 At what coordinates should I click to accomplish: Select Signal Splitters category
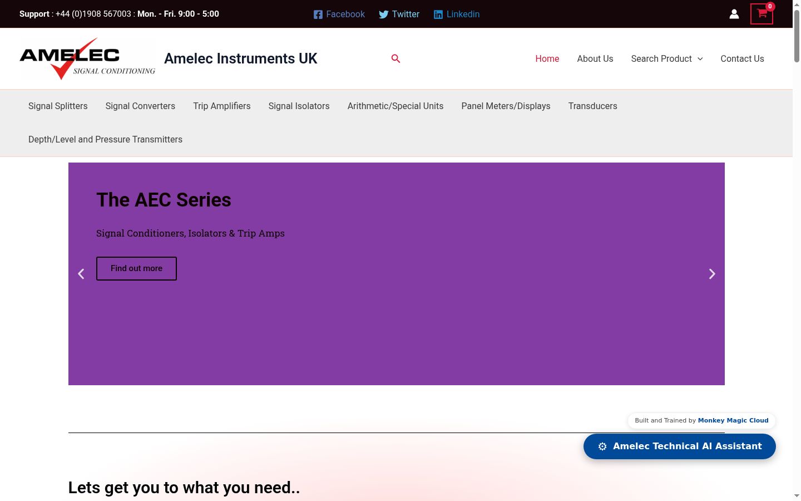pyautogui.click(x=58, y=106)
